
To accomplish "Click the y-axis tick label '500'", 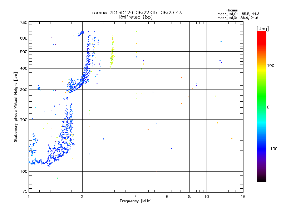I will point(24,52).
